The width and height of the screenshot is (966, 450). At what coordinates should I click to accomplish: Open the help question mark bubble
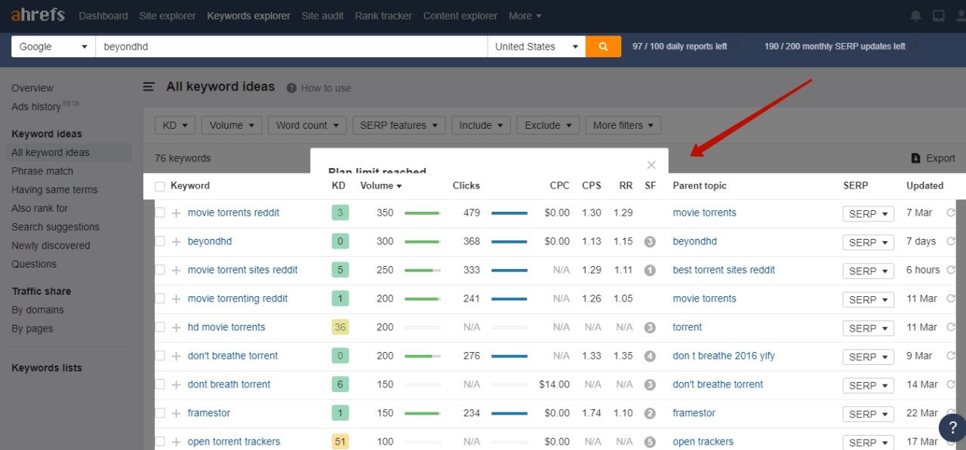point(952,427)
